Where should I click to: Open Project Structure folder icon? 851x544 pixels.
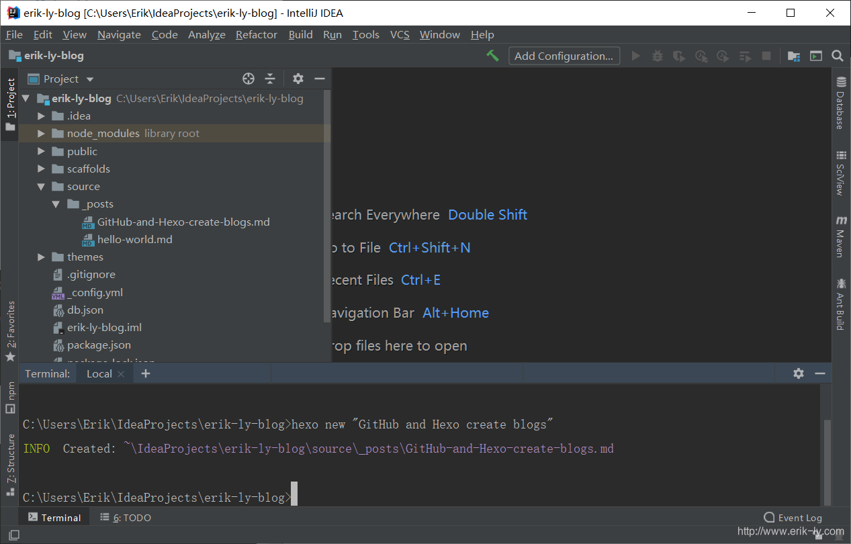click(794, 56)
